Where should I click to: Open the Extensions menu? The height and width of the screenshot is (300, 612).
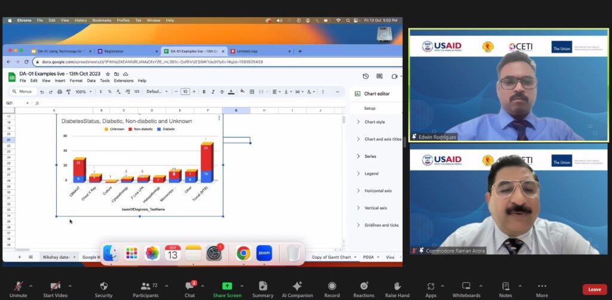[124, 81]
